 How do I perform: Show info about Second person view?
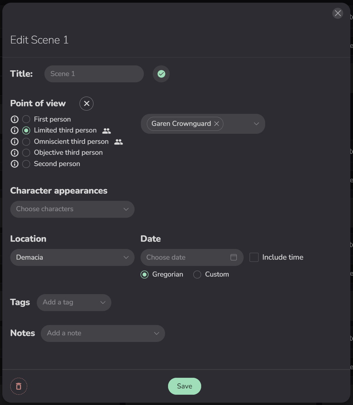click(15, 164)
